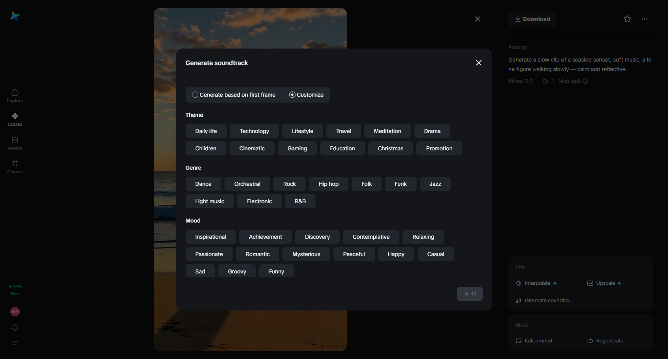Select the Create icon in sidebar
This screenshot has height=359, width=668.
[x=15, y=120]
